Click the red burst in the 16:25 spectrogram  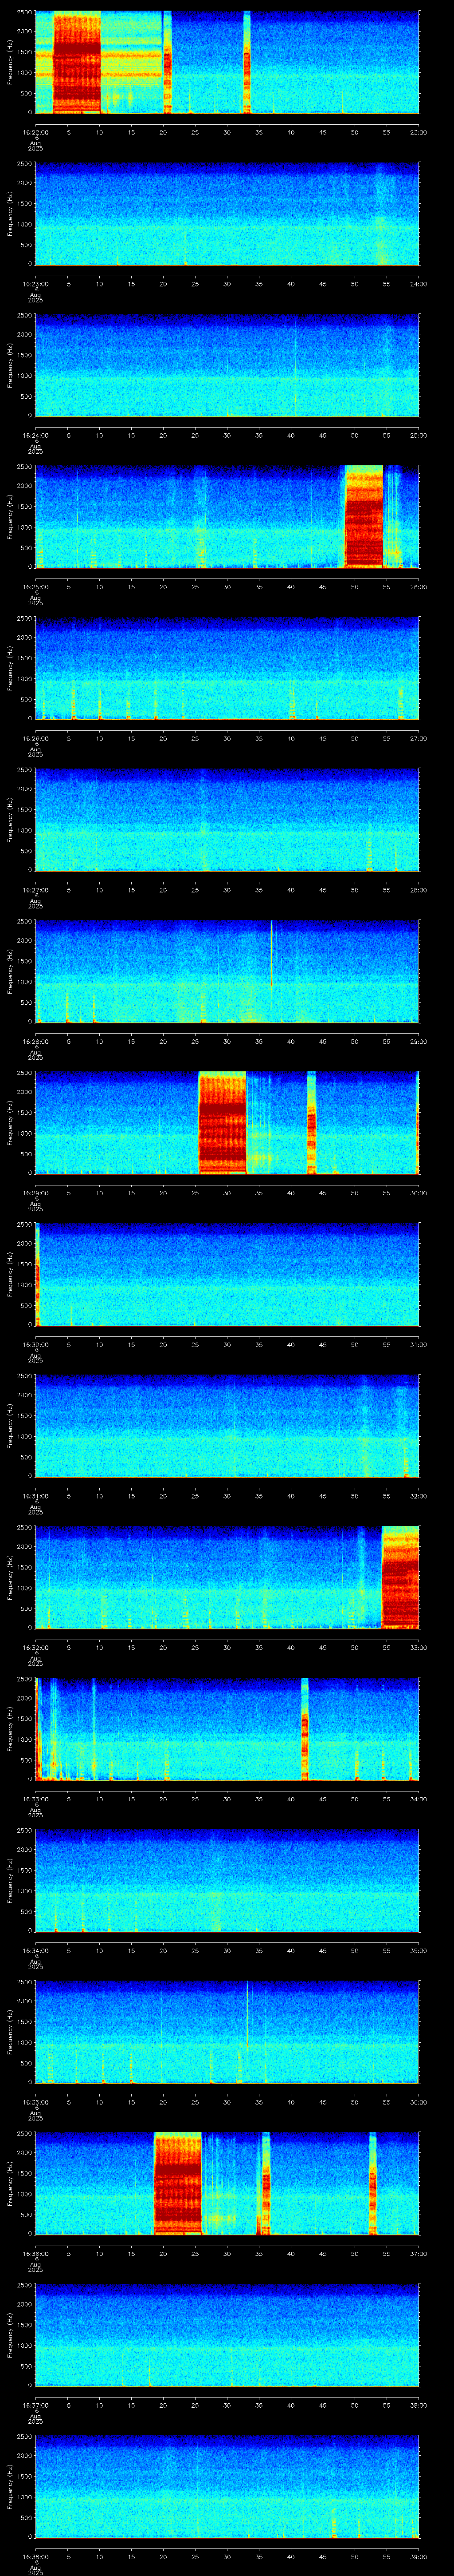(364, 517)
